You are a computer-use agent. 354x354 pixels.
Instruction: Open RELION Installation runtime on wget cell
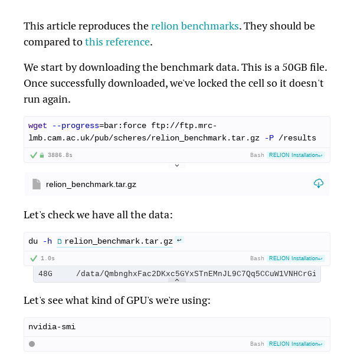coord(296,155)
